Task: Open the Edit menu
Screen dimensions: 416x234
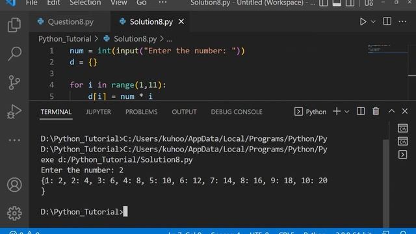Action: [x=53, y=3]
